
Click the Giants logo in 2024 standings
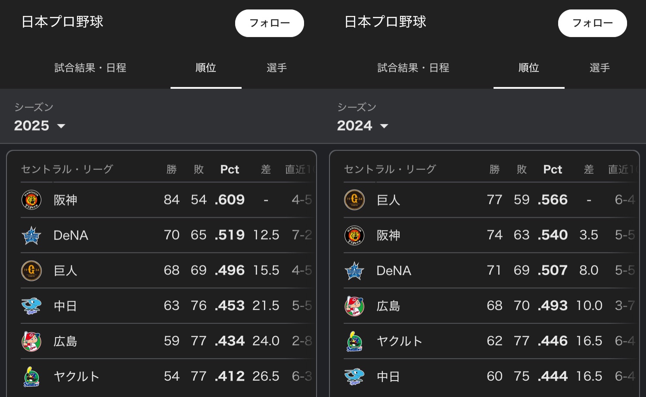tap(354, 200)
